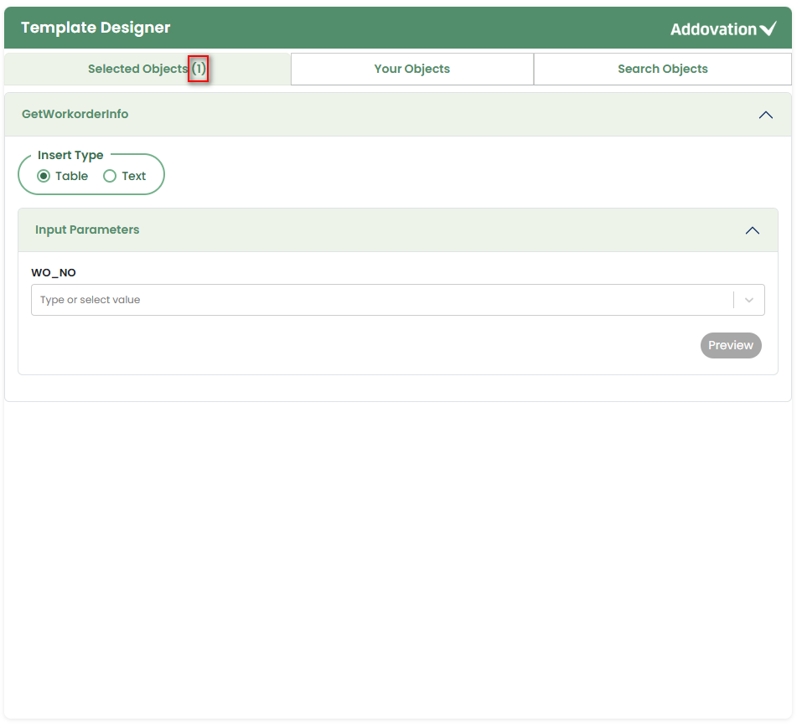This screenshot has width=802, height=727.
Task: Select the Table radio button
Action: (44, 176)
